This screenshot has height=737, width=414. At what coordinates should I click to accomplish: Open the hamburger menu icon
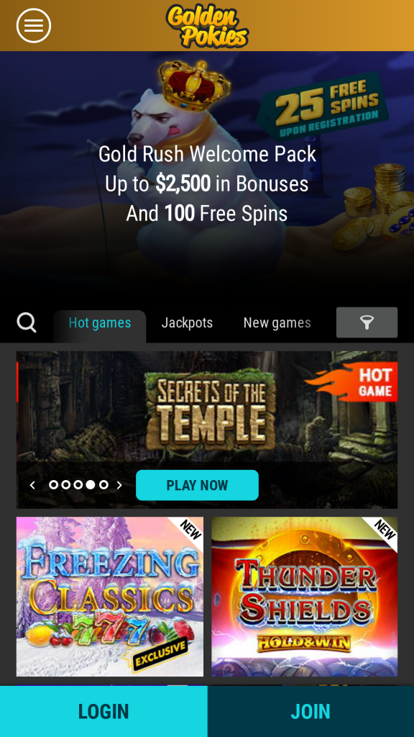point(34,25)
